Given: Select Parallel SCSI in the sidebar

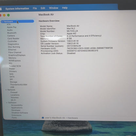Looking at the screenshot, I should point(15,66).
